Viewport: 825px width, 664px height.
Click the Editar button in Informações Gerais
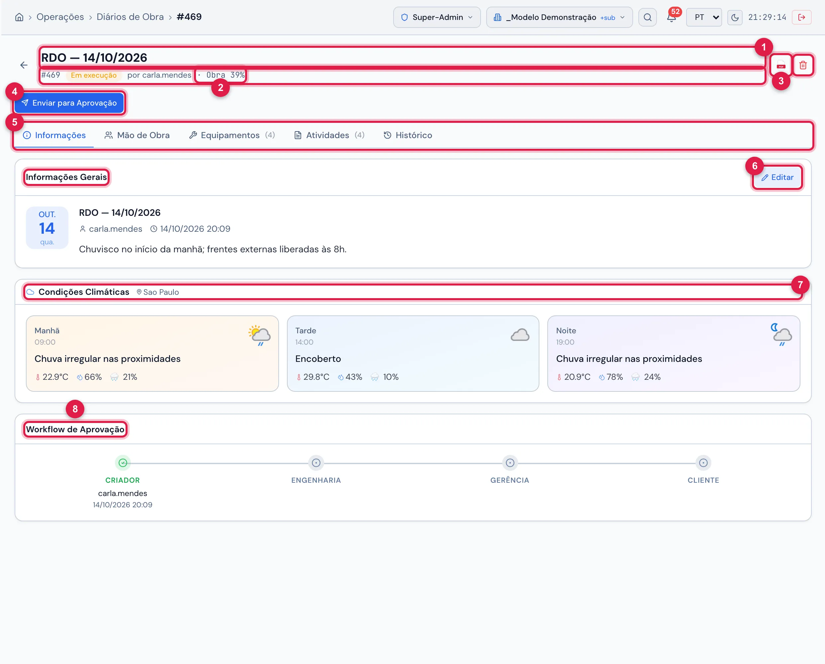tap(777, 177)
